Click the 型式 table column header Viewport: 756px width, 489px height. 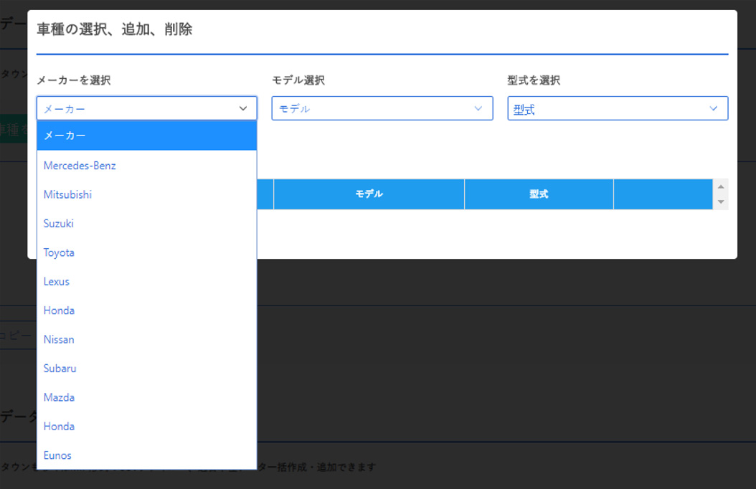click(x=539, y=194)
